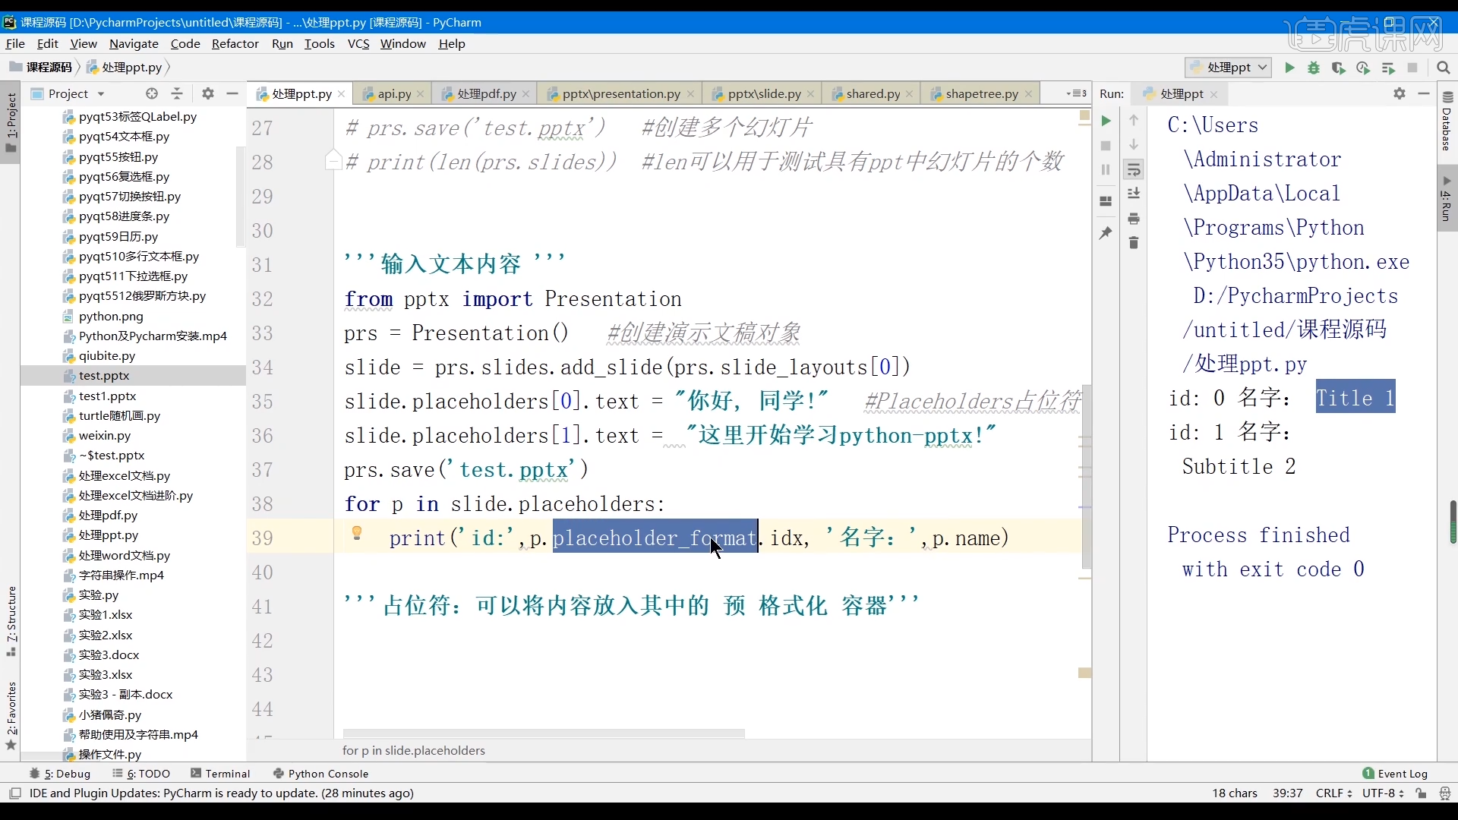Print console output using the printer icon
The height and width of the screenshot is (820, 1458).
pos(1134,219)
